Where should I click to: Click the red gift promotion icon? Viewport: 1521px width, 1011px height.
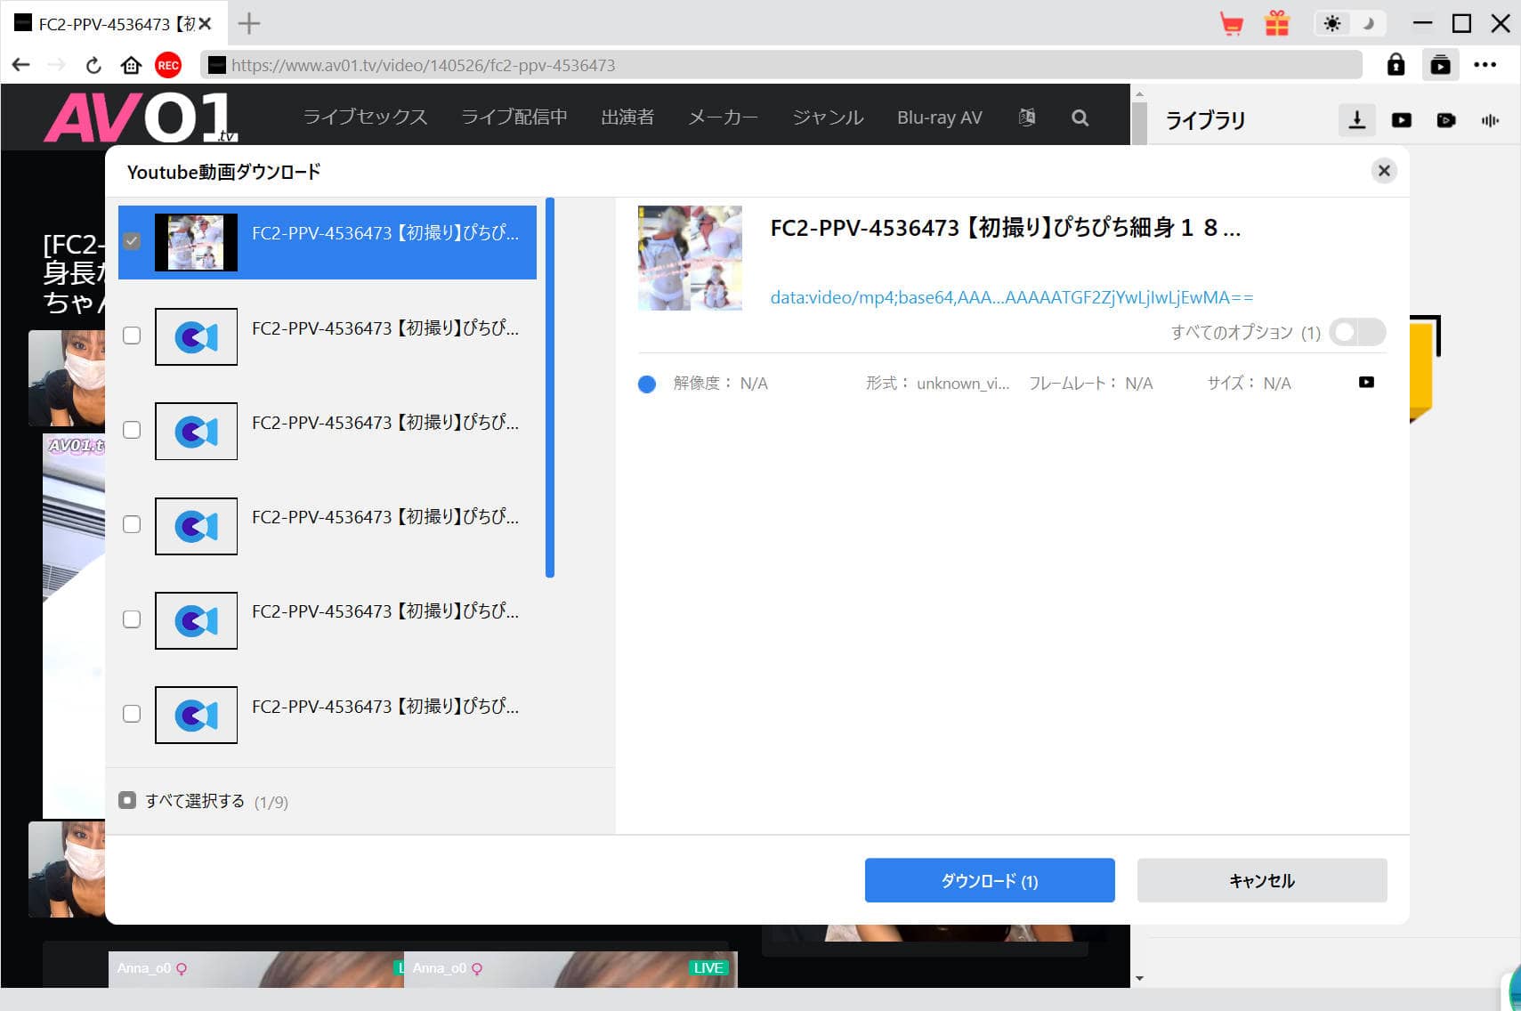(x=1277, y=23)
